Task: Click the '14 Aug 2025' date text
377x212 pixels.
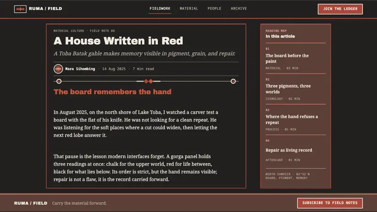Action: coord(114,69)
